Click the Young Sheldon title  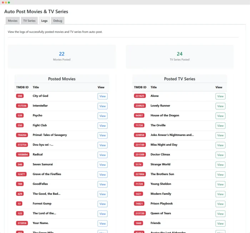[x=161, y=184]
